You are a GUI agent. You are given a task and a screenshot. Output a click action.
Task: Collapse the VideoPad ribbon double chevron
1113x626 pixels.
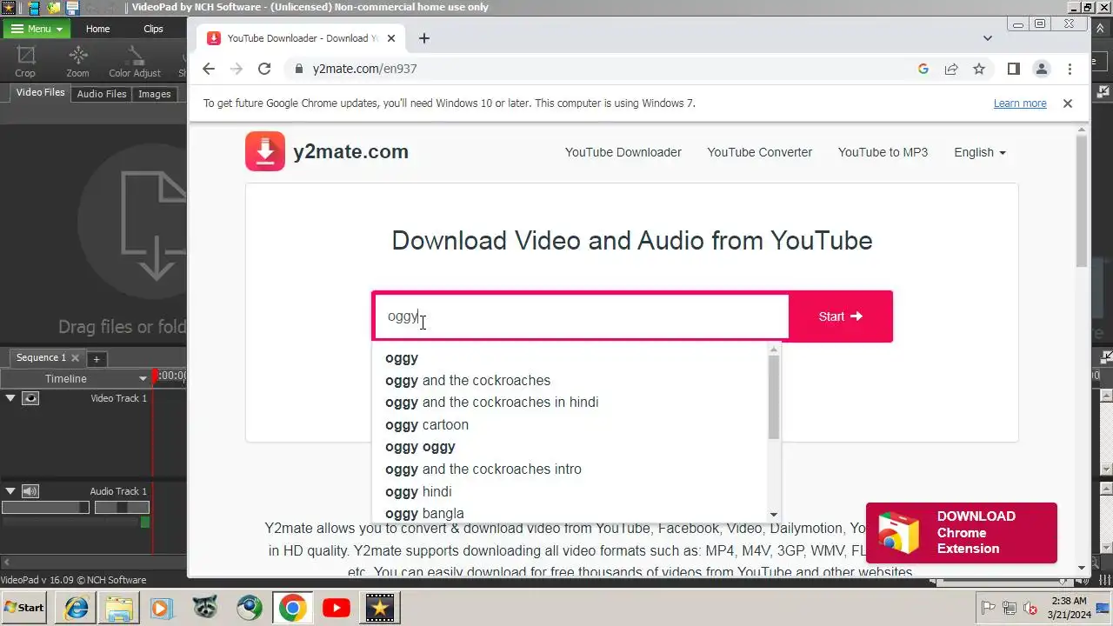click(x=1100, y=29)
